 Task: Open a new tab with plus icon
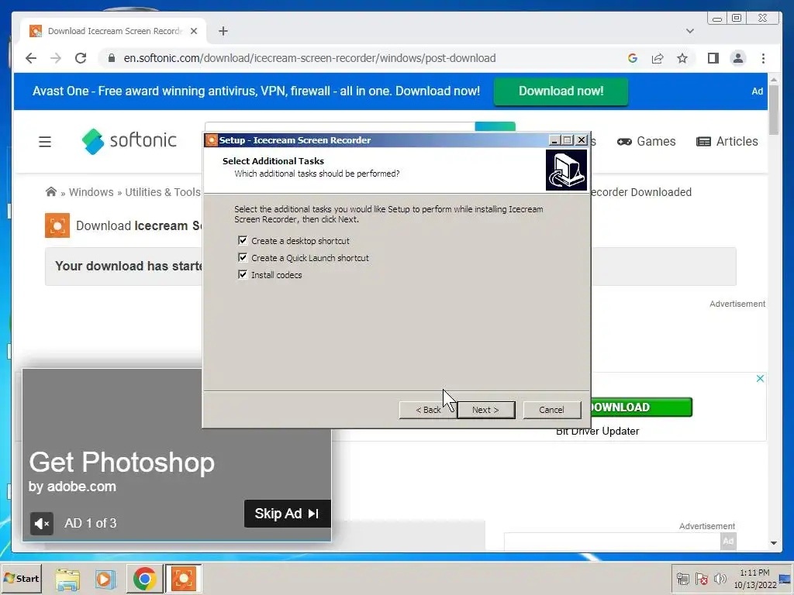coord(223,31)
